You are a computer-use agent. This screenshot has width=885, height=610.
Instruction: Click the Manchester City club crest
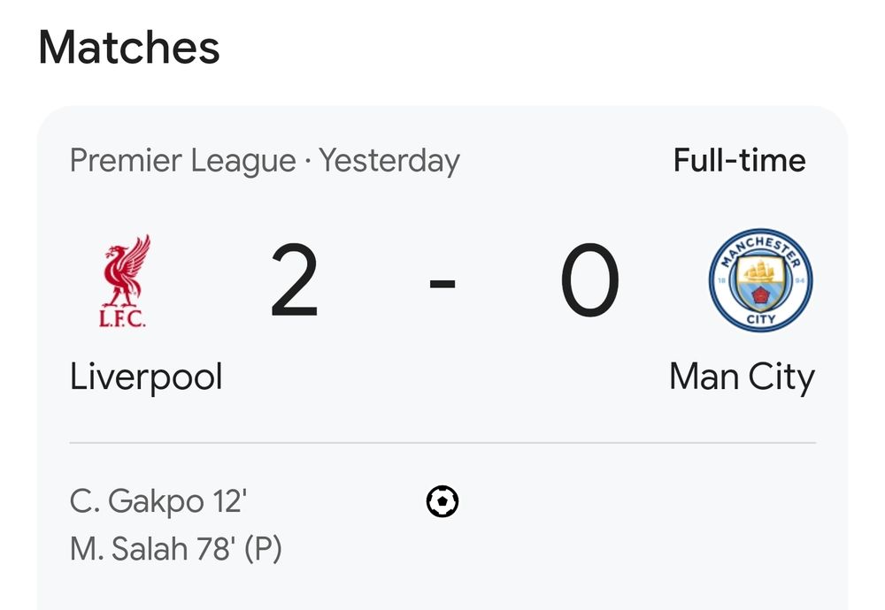tap(760, 280)
